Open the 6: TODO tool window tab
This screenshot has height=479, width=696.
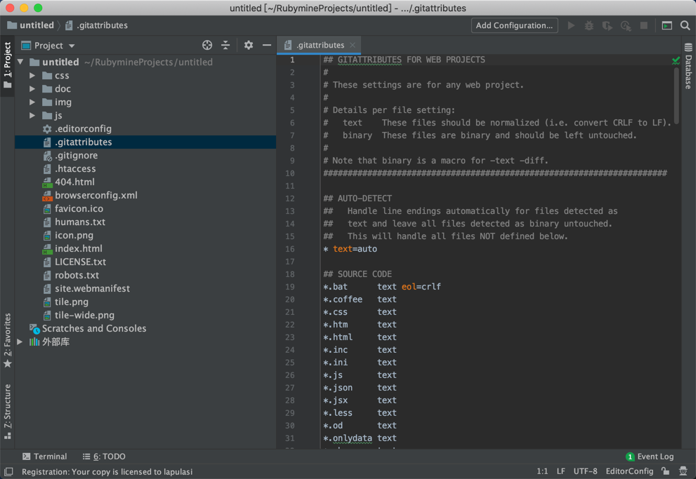(104, 457)
